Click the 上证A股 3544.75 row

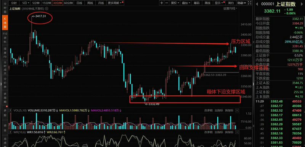pos(279,83)
